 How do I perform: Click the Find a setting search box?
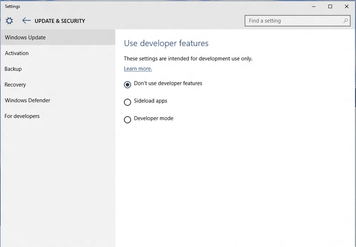coord(294,21)
